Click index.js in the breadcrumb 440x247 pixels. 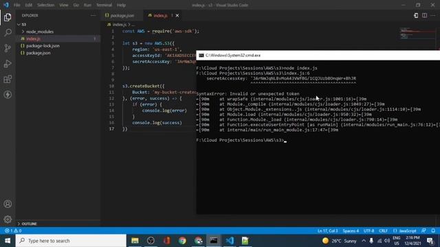tap(120, 25)
